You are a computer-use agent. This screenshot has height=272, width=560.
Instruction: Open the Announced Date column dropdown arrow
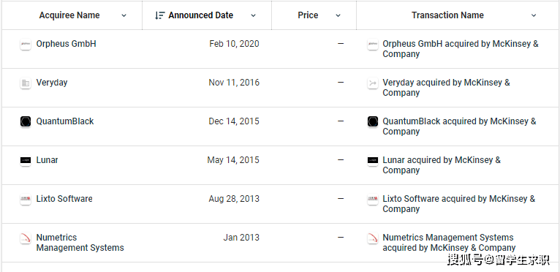[253, 15]
